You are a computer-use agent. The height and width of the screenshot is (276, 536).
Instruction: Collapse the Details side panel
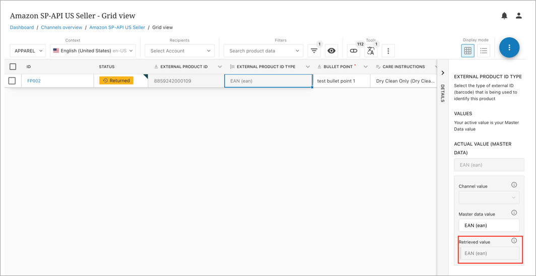[442, 73]
